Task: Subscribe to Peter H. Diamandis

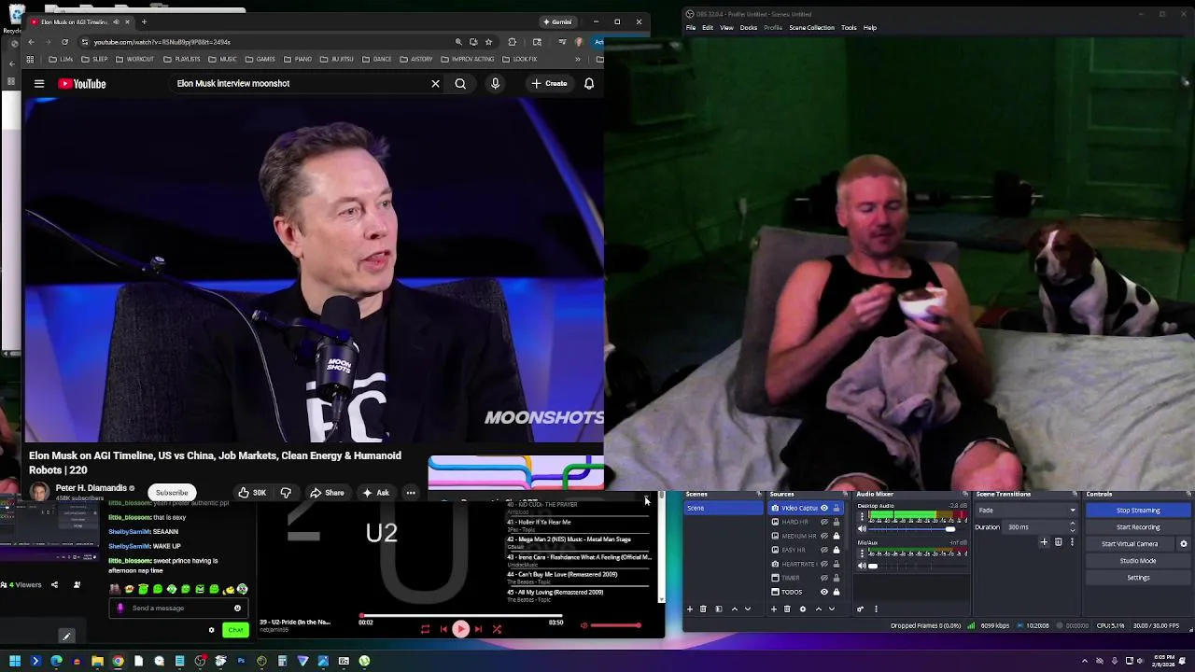Action: [x=172, y=493]
